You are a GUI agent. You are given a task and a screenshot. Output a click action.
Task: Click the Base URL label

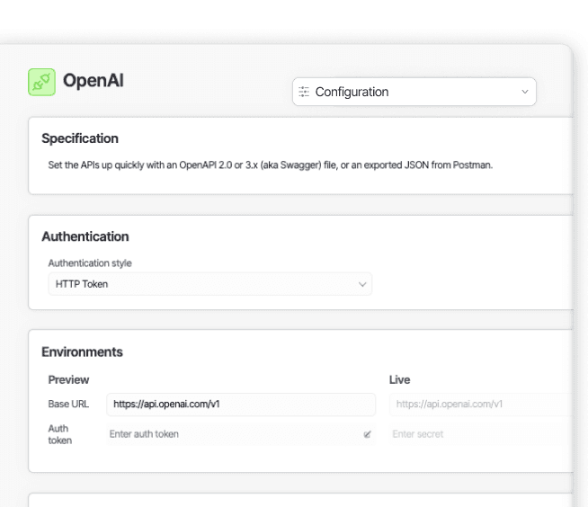[68, 405]
